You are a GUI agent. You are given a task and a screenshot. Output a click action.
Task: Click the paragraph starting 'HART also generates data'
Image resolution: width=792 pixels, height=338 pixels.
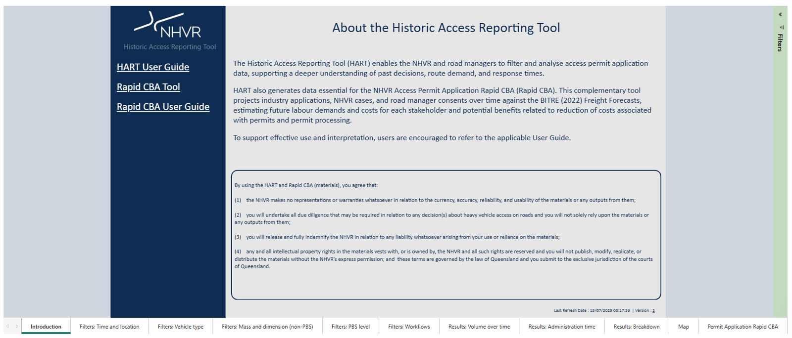(443, 105)
